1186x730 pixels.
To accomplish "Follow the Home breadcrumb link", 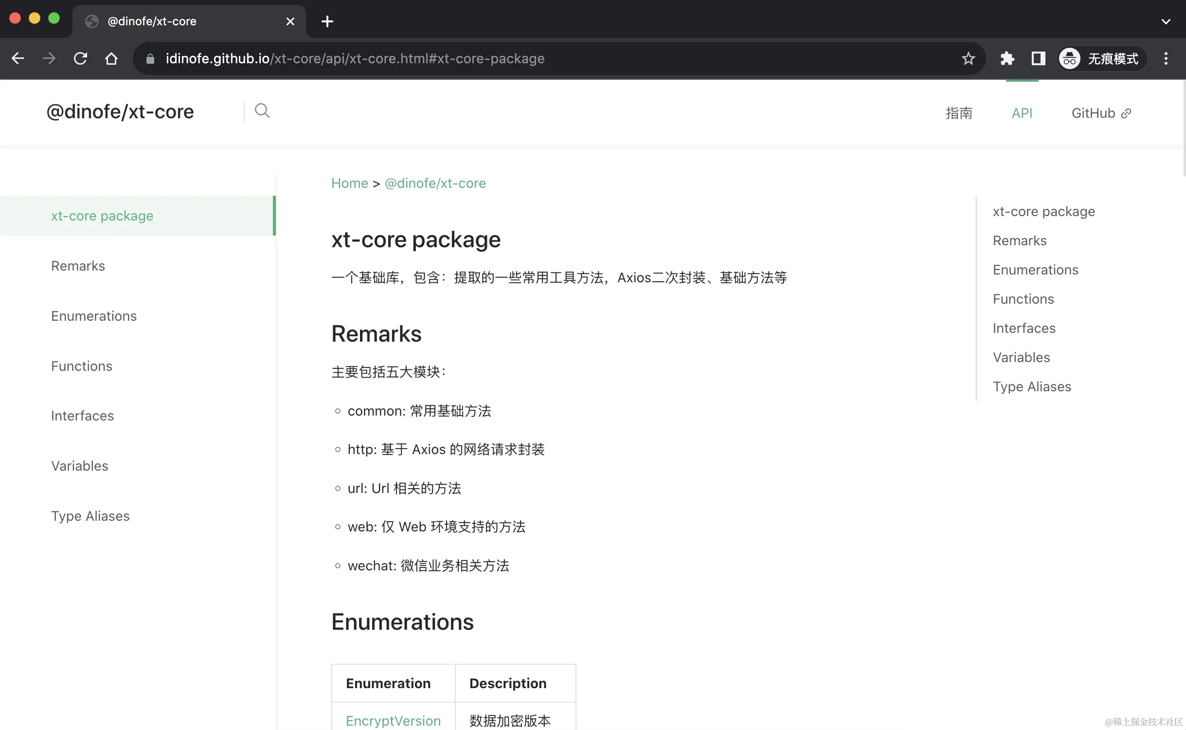I will click(349, 183).
